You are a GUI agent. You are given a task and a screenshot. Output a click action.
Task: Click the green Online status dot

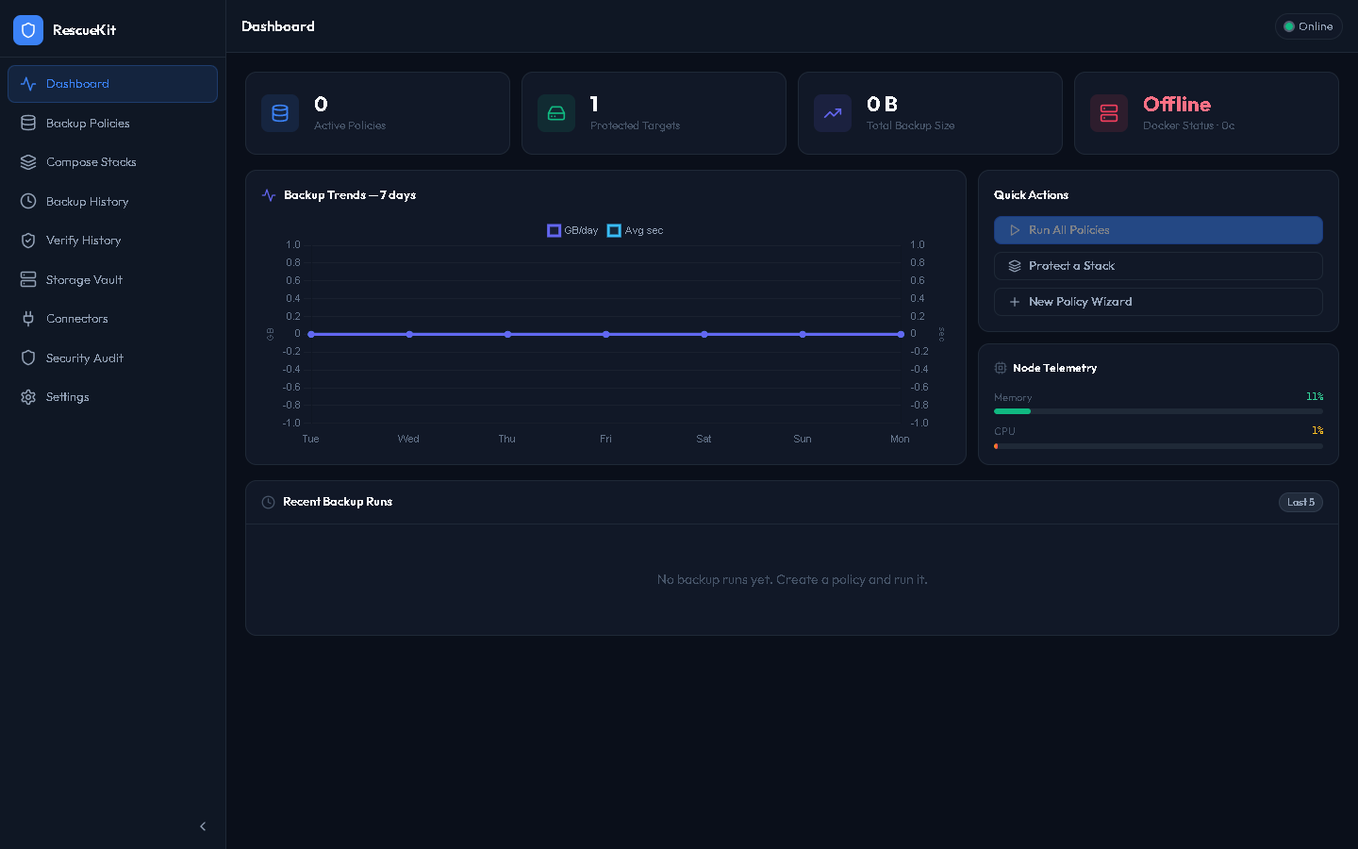[1289, 26]
